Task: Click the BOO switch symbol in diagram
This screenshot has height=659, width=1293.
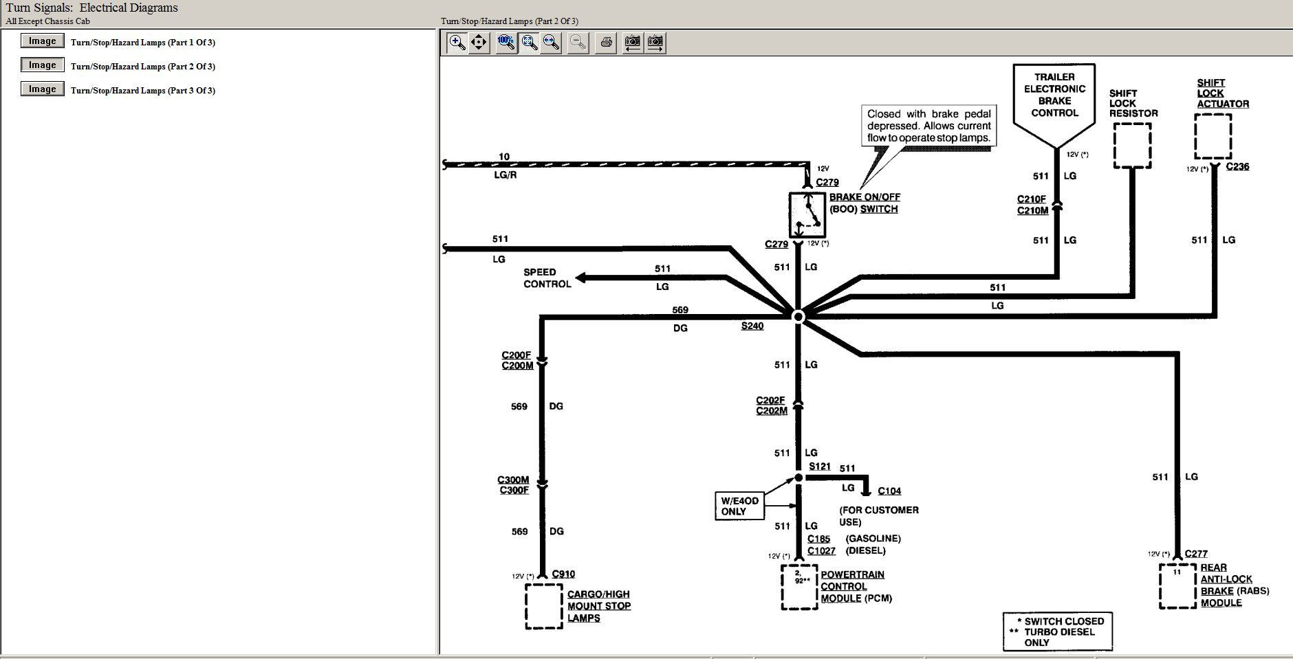Action: pos(807,214)
